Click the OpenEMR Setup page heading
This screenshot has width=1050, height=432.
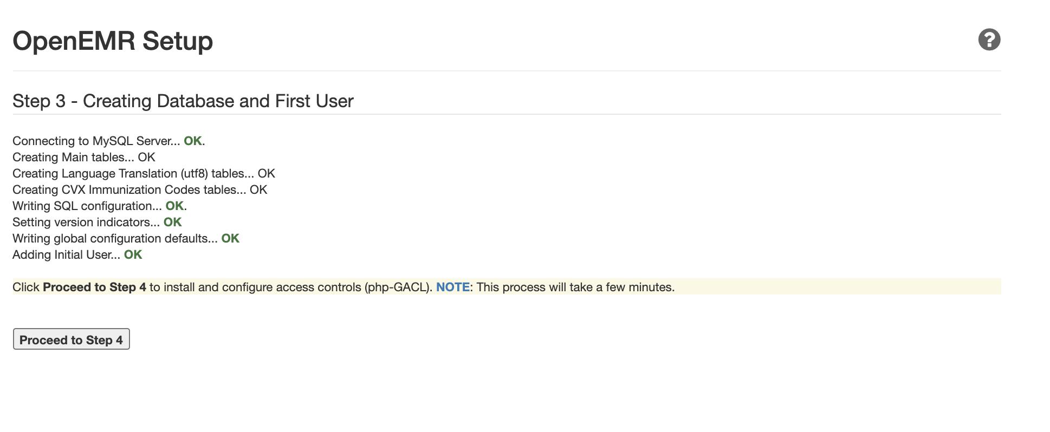click(113, 41)
